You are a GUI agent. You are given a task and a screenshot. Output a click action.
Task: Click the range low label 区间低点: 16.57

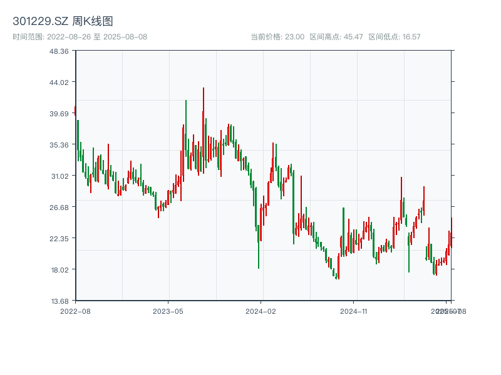(395, 37)
